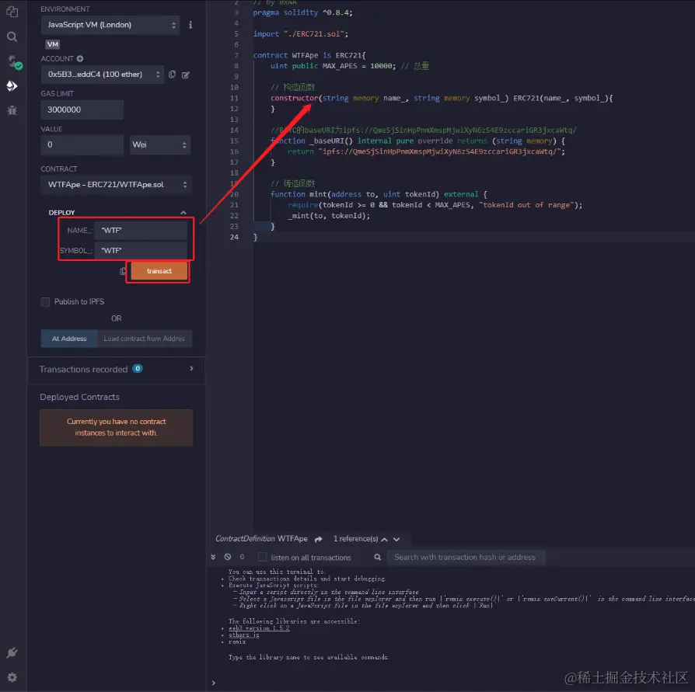Click the add account plus icon
This screenshot has width=695, height=692.
[x=80, y=58]
